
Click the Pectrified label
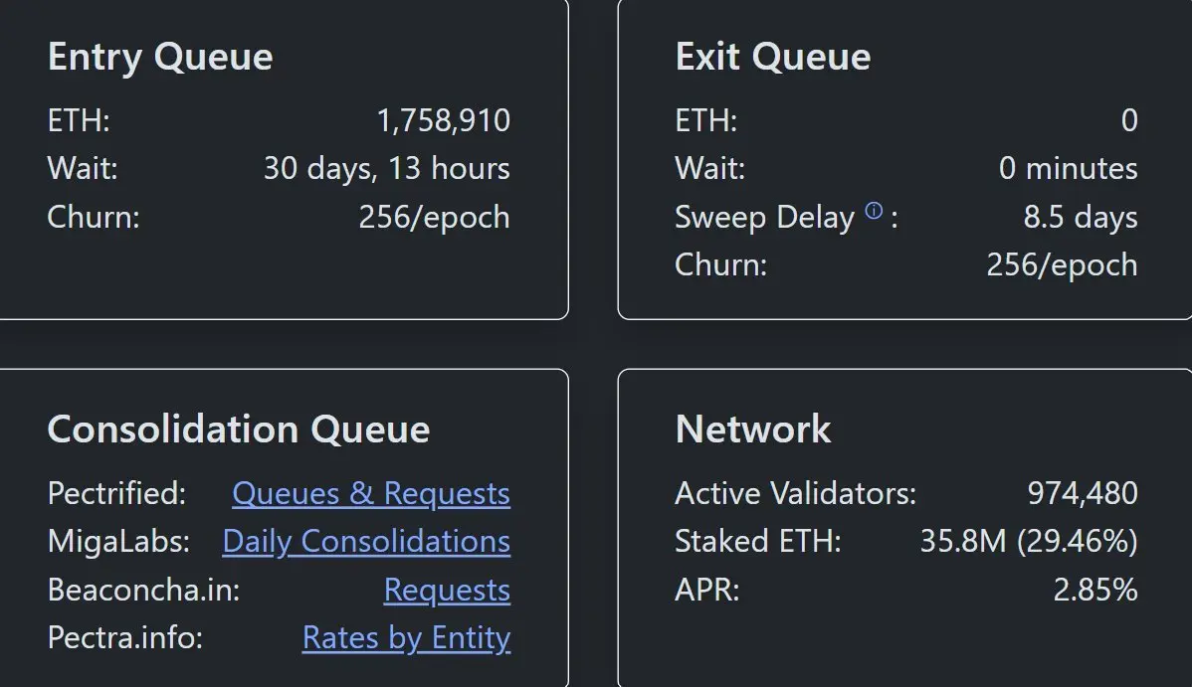(x=116, y=493)
